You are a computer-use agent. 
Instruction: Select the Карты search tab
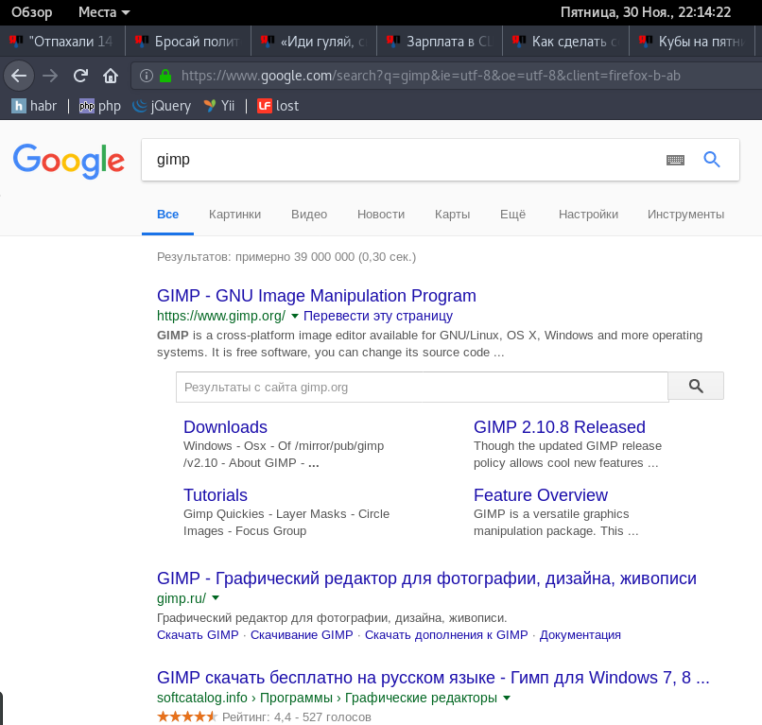pyautogui.click(x=453, y=215)
